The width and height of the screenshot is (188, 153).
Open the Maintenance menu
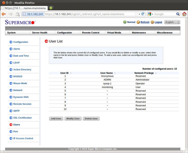[142, 33]
